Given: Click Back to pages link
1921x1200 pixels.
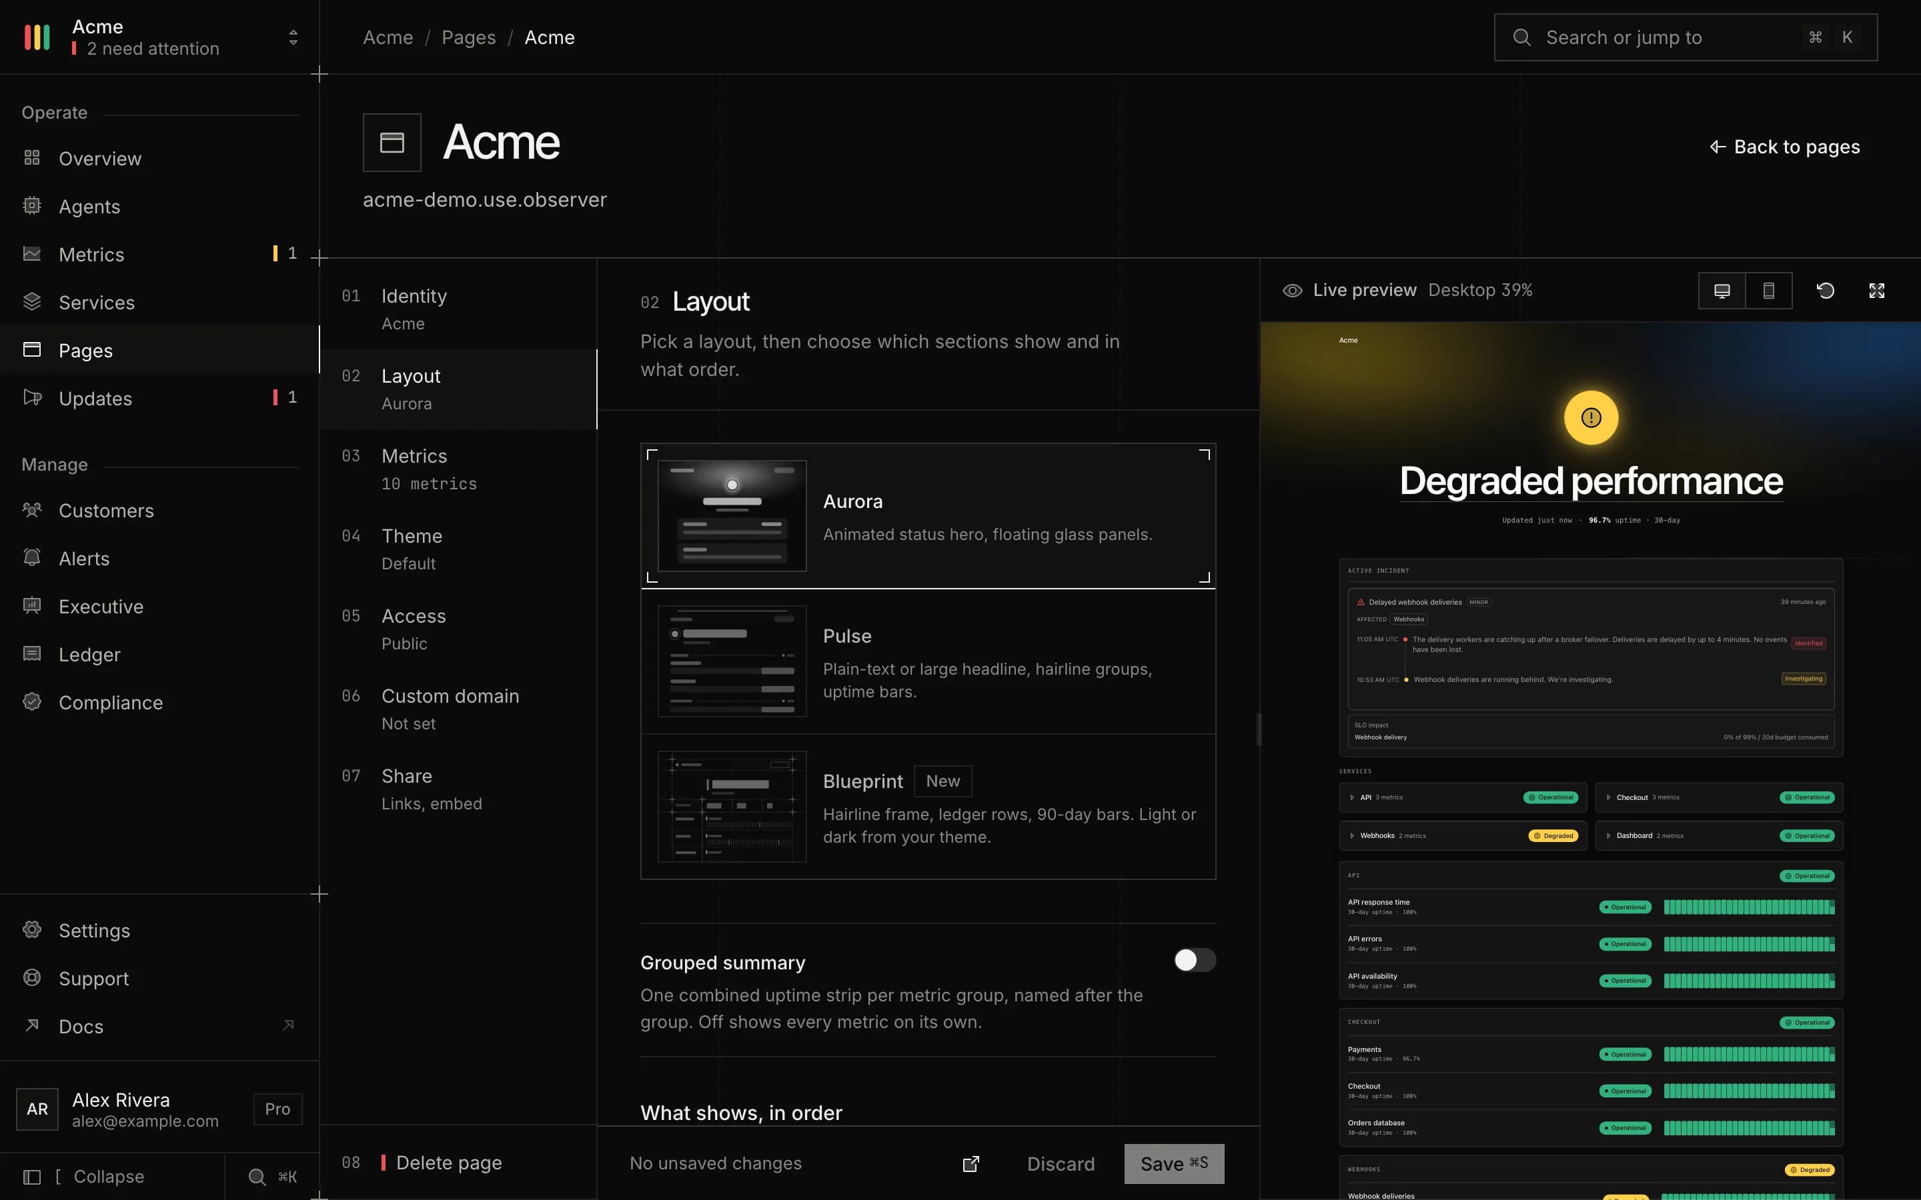Looking at the screenshot, I should point(1784,147).
